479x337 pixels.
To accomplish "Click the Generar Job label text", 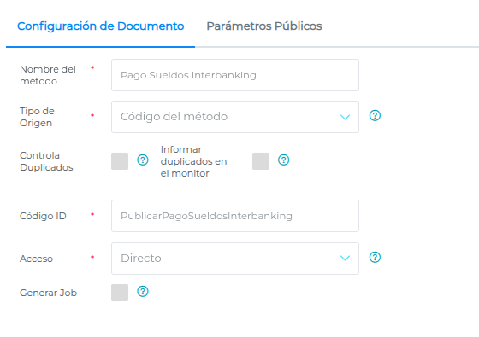I will 48,293.
